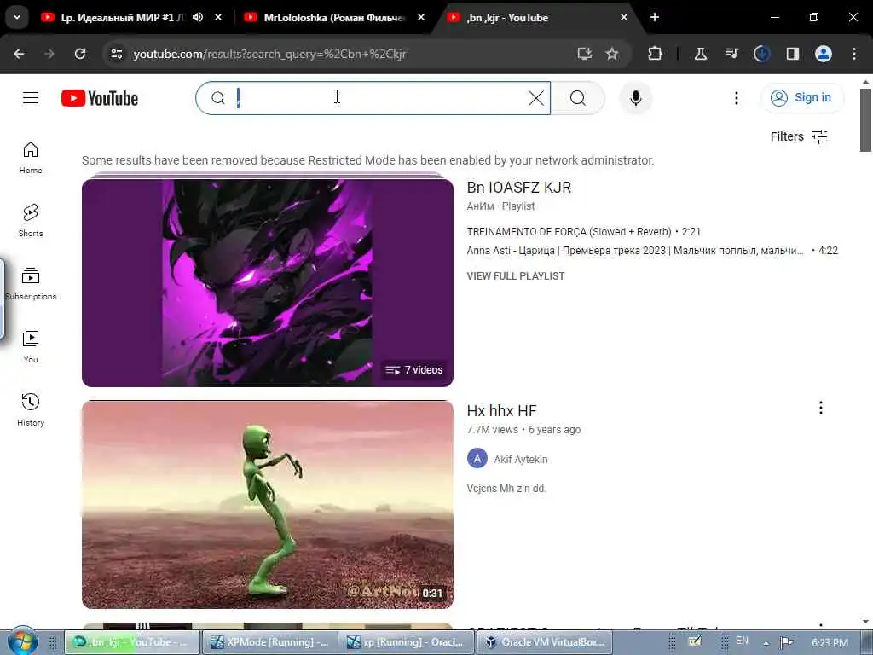Click the page vertical scrollbar thumb
Image resolution: width=873 pixels, height=655 pixels.
(x=865, y=119)
